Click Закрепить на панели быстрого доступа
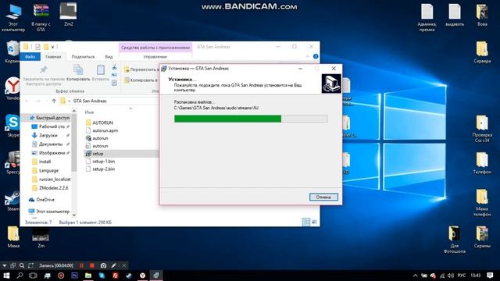The width and height of the screenshot is (500, 281). click(44, 75)
